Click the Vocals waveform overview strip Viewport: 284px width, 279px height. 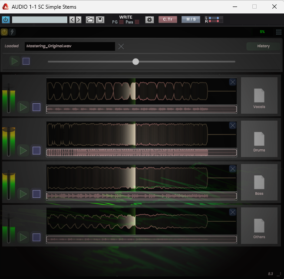pyautogui.click(x=142, y=109)
